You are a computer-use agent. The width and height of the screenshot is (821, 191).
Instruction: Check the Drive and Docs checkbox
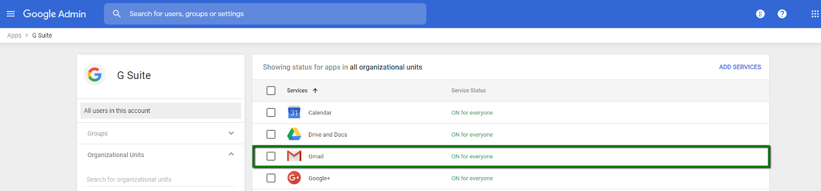(271, 134)
